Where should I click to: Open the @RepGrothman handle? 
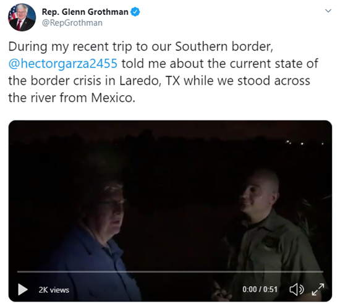[72, 23]
